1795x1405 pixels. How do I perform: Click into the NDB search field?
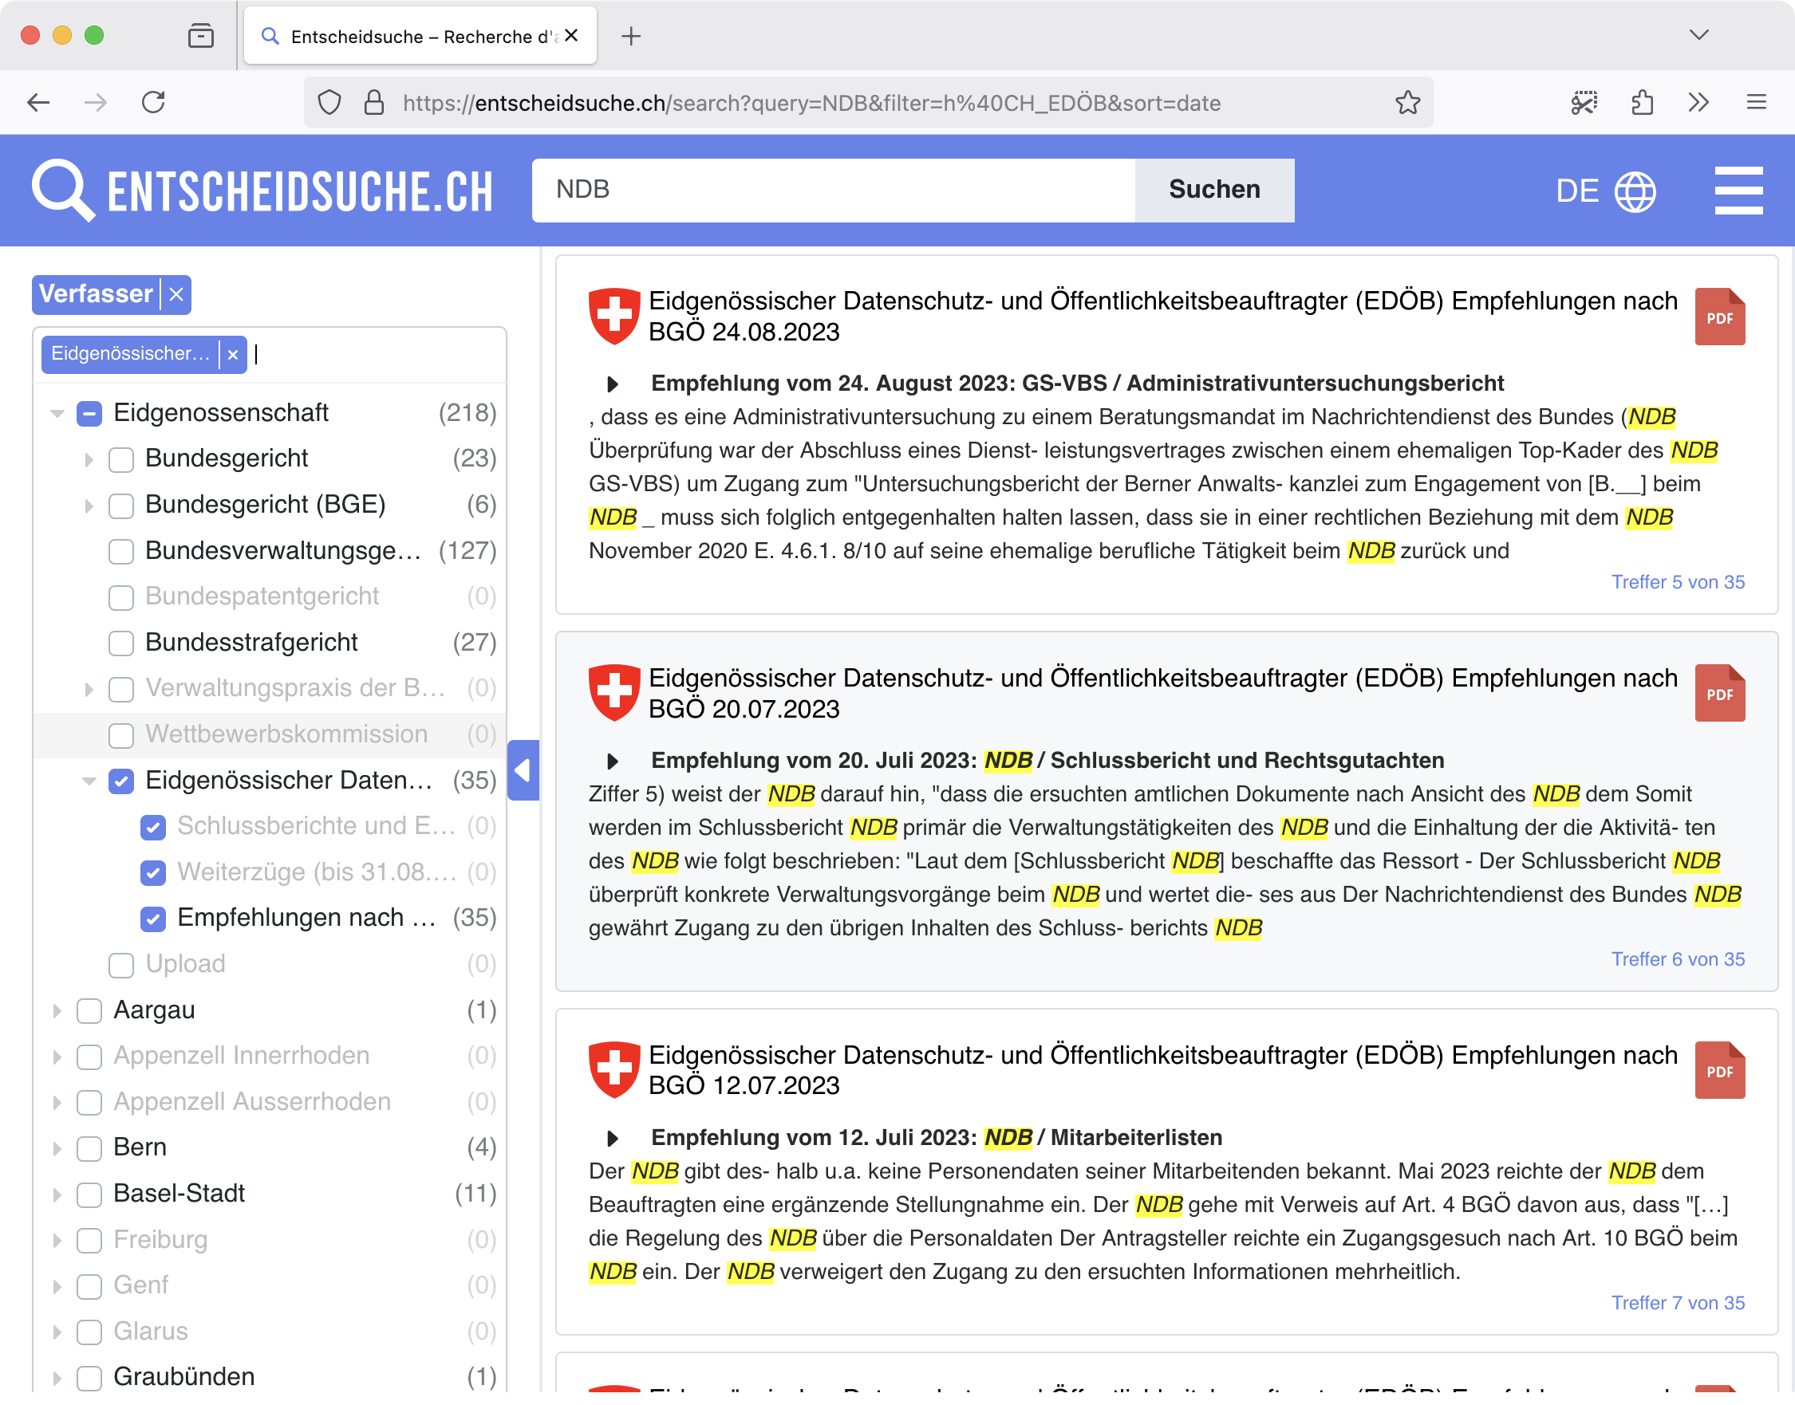[x=831, y=190]
